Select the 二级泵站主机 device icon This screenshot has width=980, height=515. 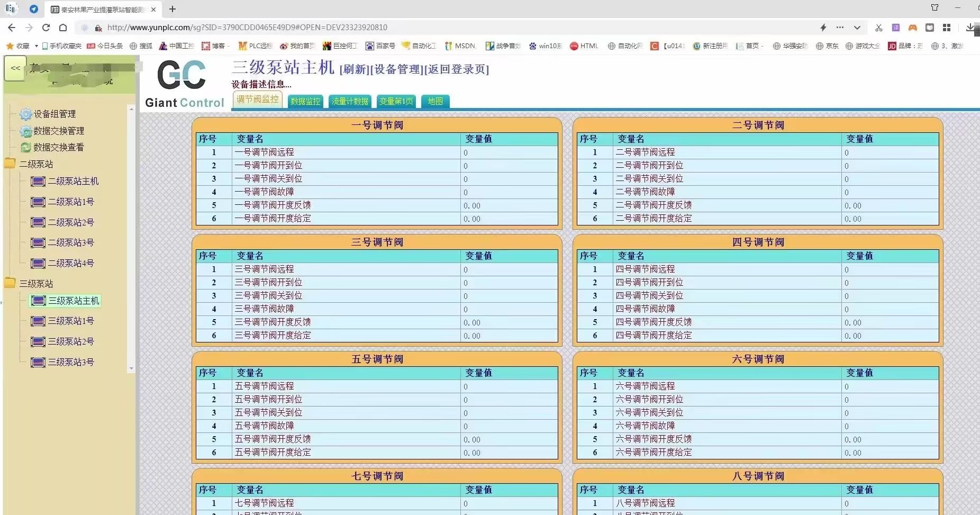pyautogui.click(x=38, y=182)
